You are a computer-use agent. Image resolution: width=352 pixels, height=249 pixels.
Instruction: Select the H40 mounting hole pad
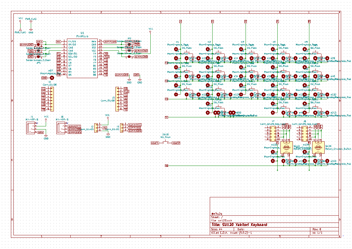pyautogui.click(x=327, y=76)
